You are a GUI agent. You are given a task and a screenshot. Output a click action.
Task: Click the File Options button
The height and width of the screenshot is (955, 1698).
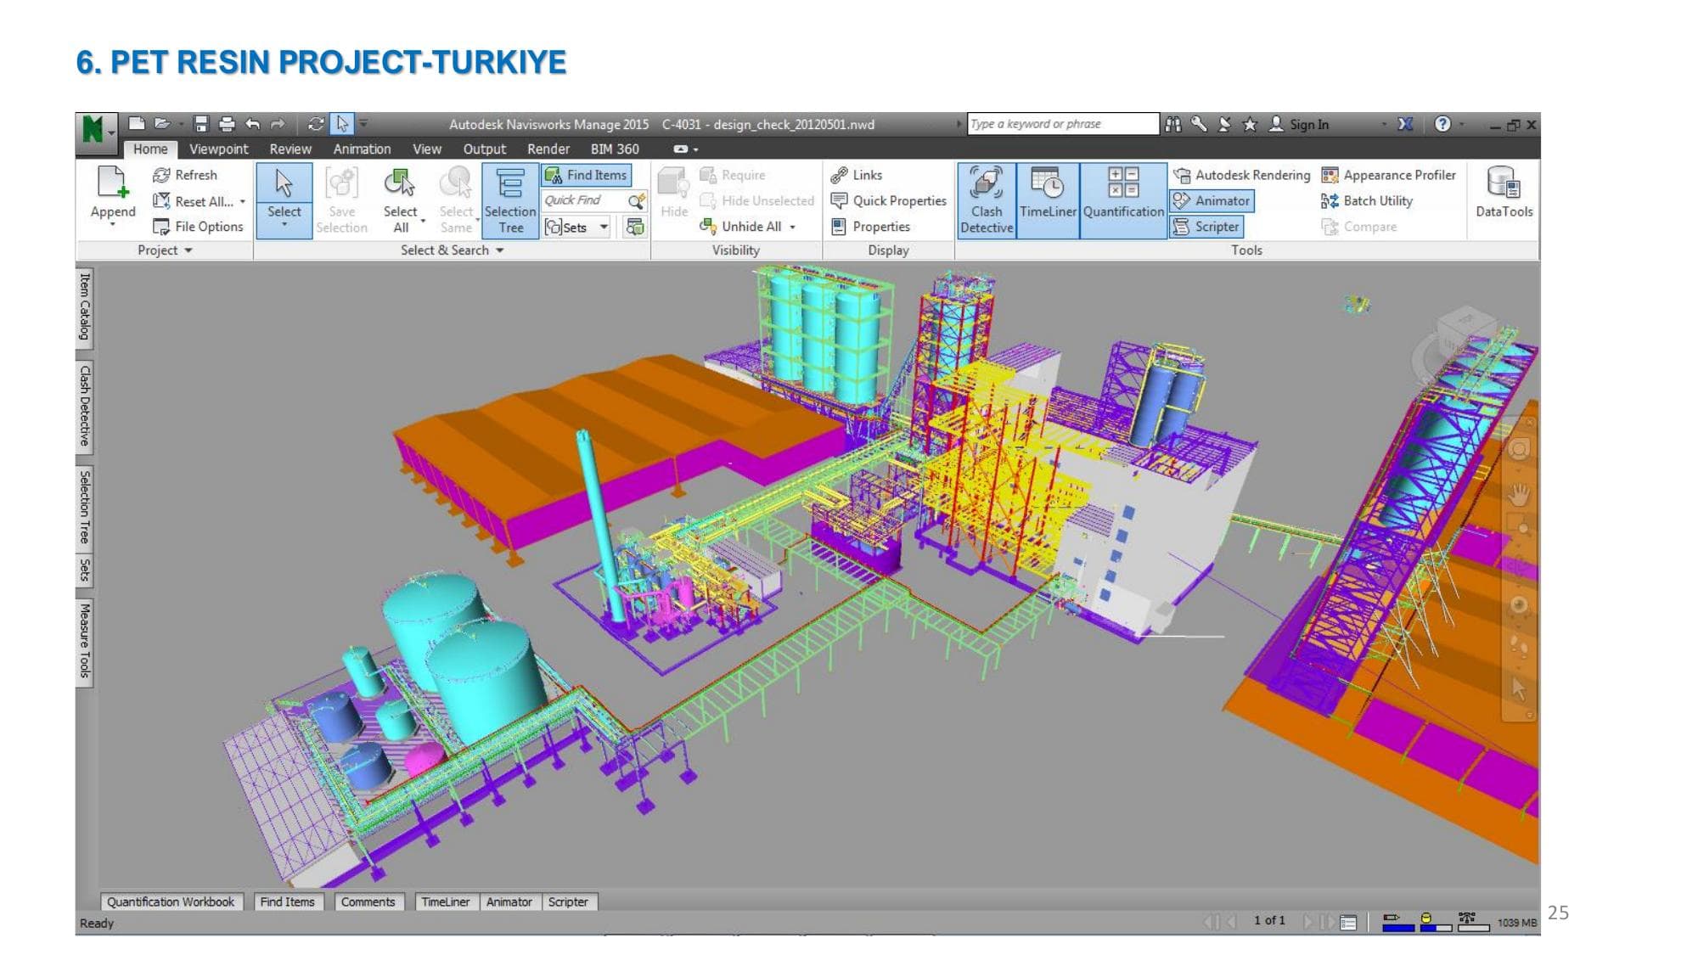(x=198, y=227)
